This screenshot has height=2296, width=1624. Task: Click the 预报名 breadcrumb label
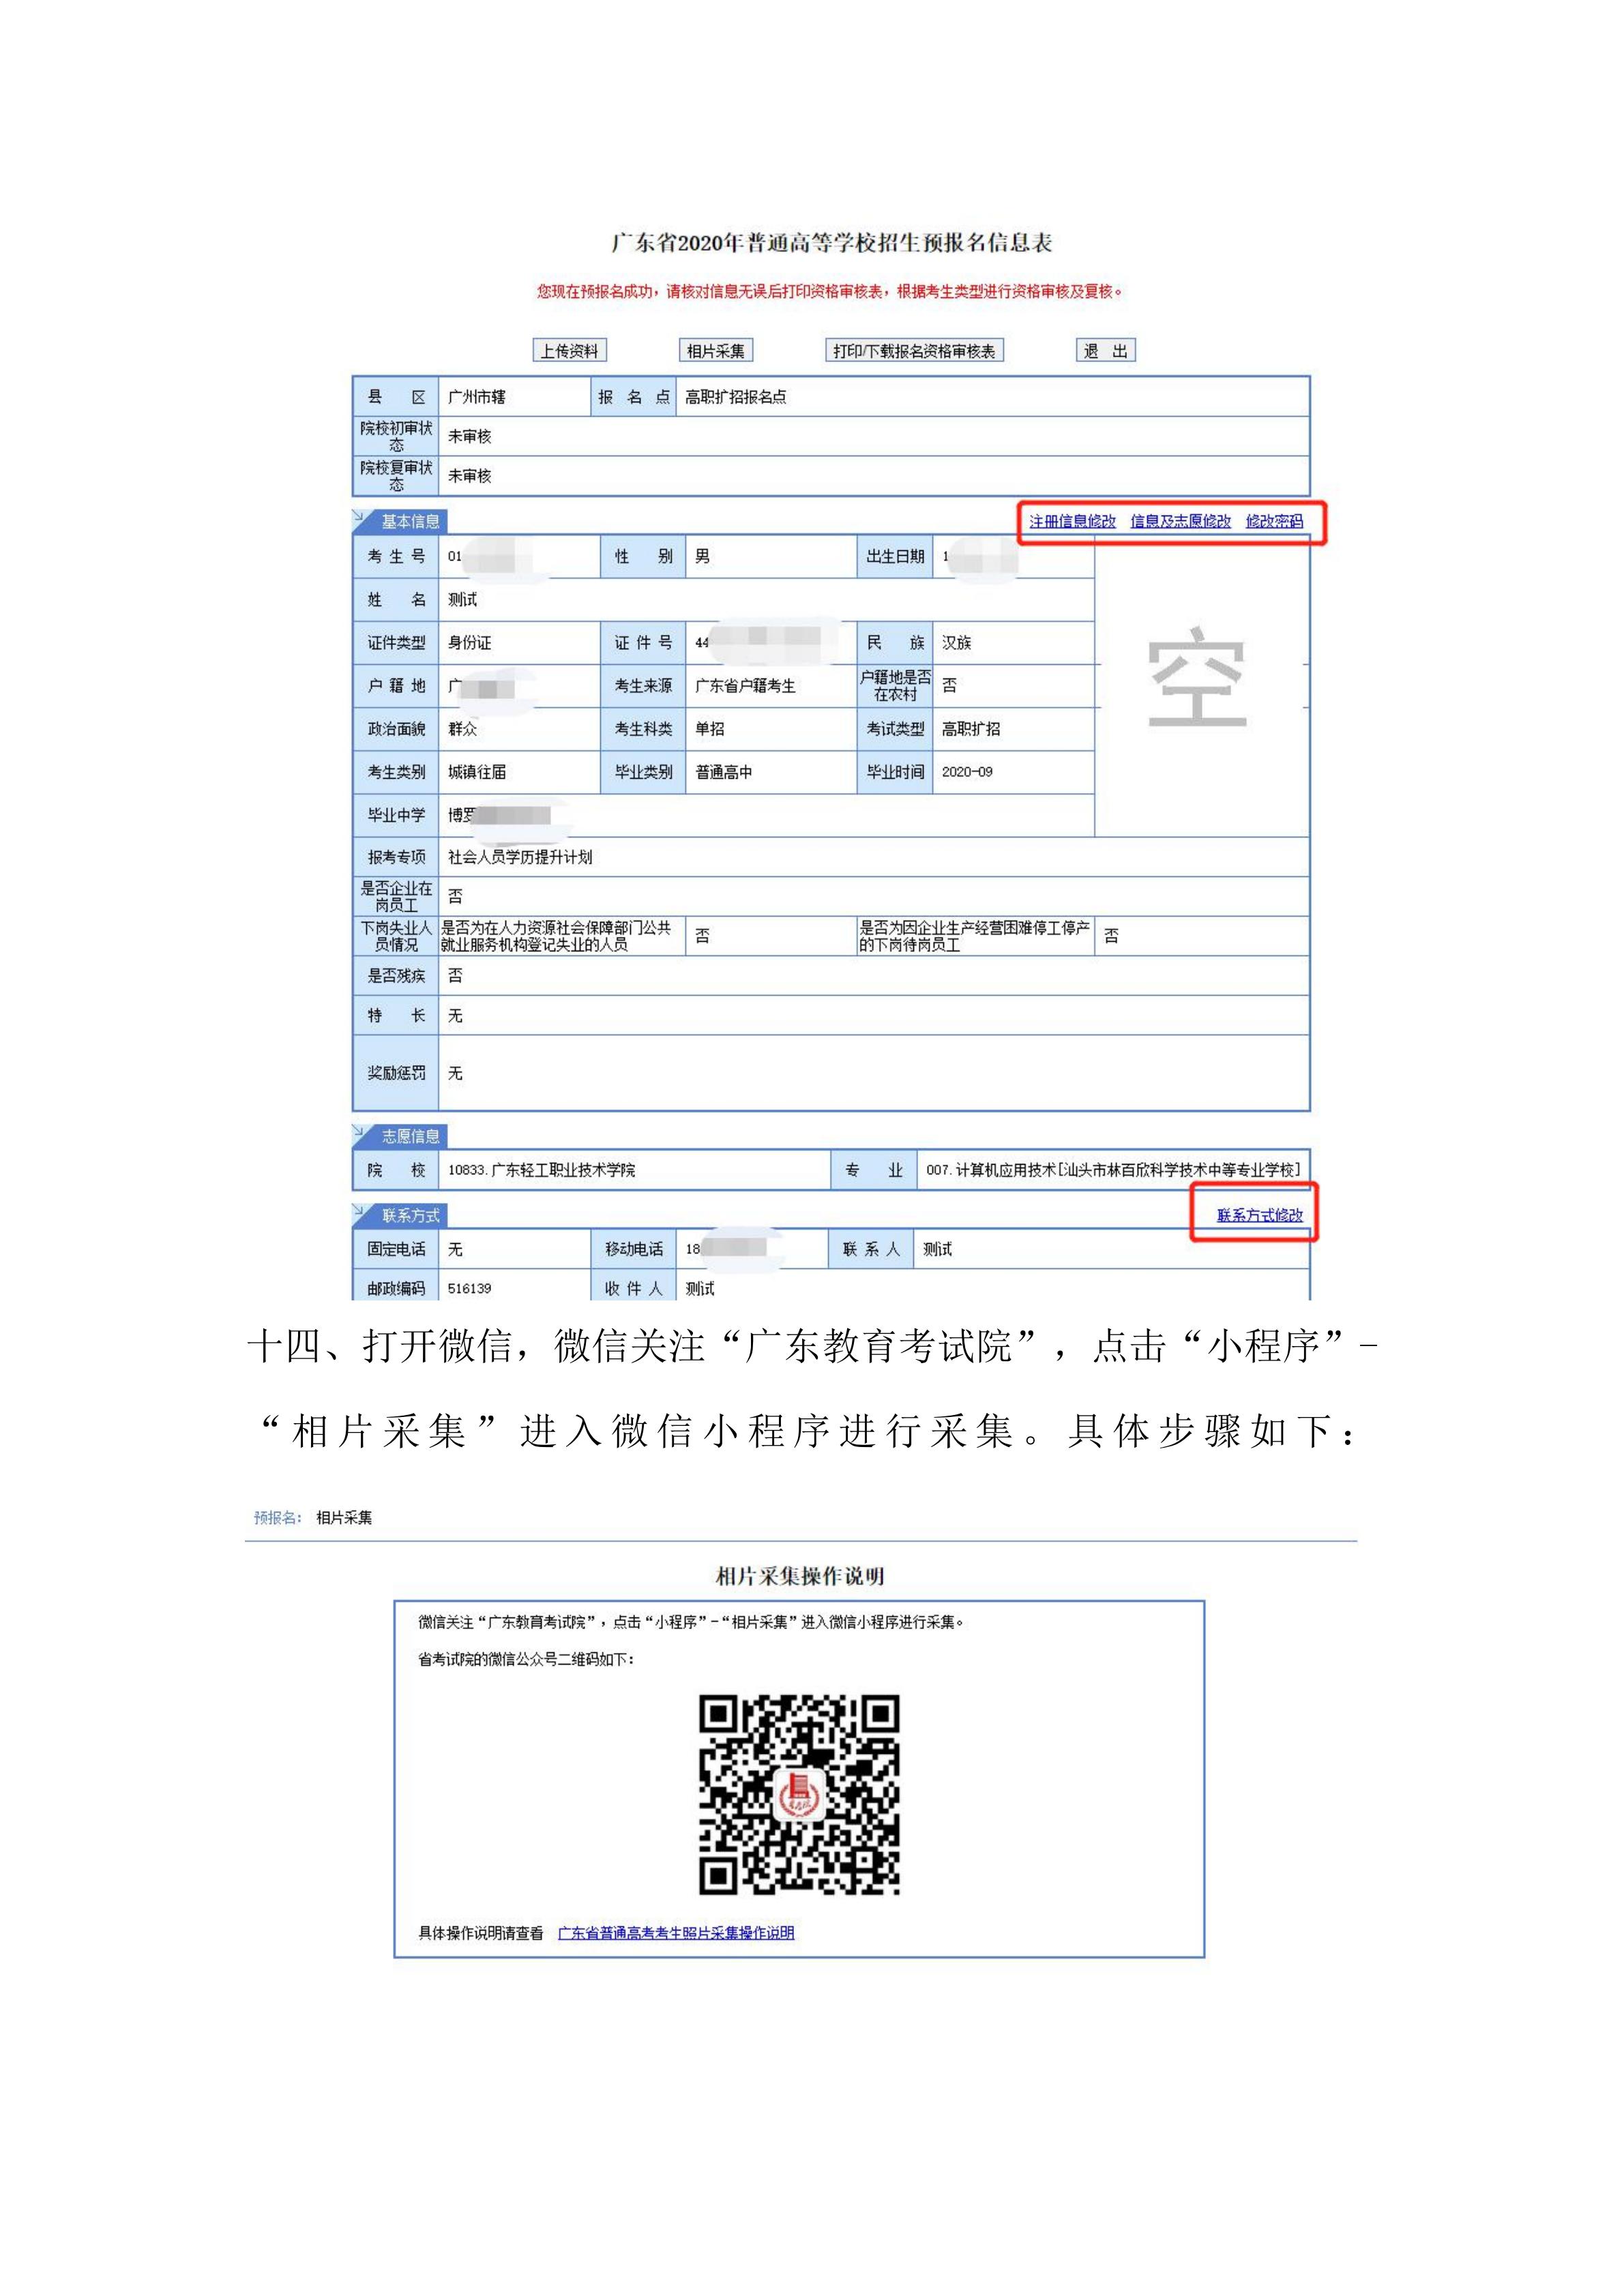coord(277,1517)
